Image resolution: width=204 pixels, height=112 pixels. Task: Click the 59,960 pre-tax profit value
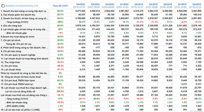[82, 77]
